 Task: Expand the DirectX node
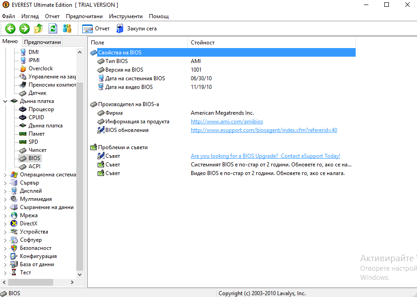[5, 224]
